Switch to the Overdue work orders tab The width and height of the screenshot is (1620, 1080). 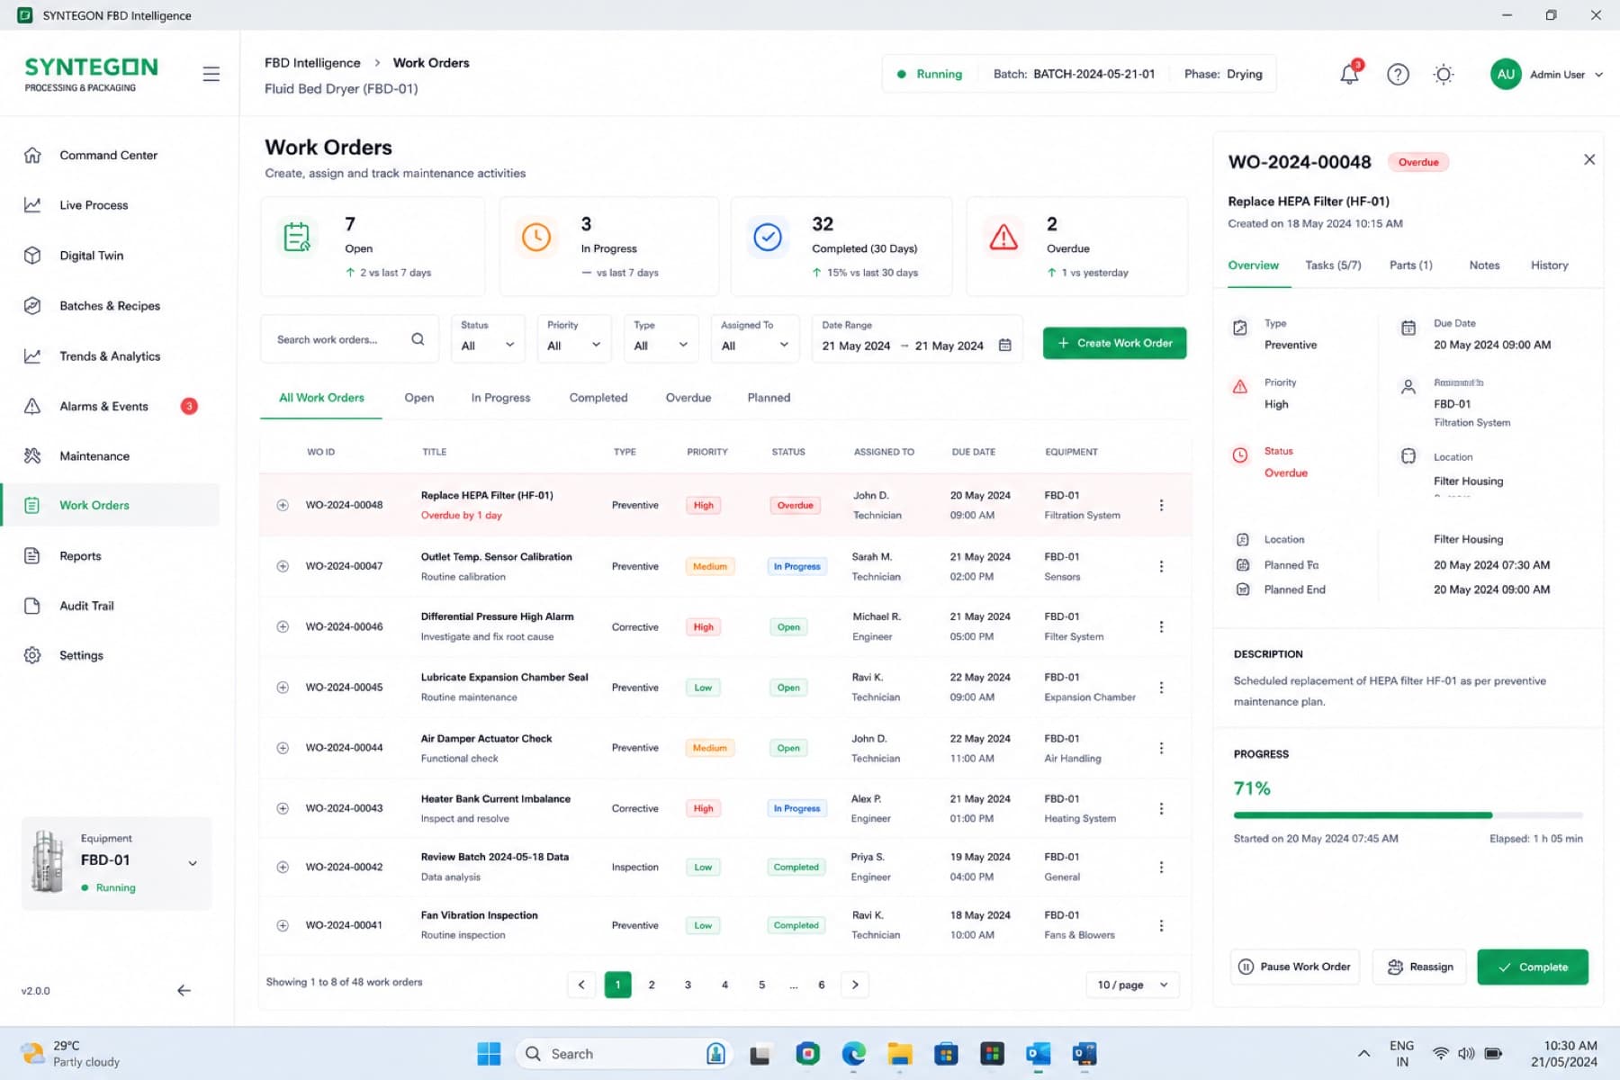[688, 398]
